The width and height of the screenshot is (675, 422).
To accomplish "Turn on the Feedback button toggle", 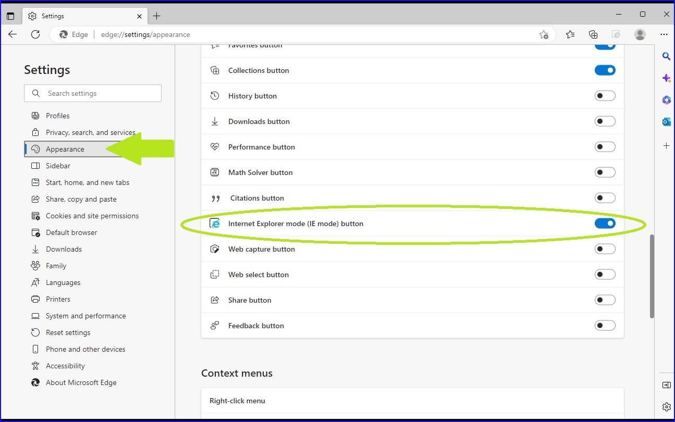I will tap(605, 326).
